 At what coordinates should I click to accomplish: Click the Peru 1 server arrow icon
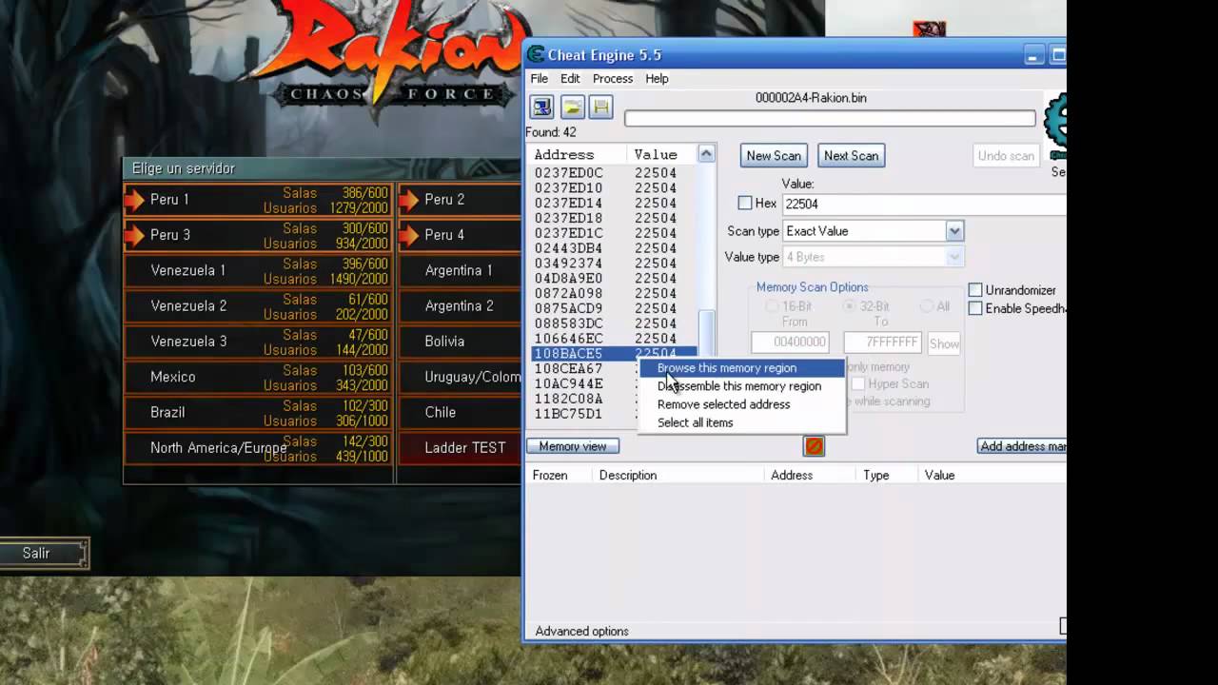pyautogui.click(x=135, y=200)
